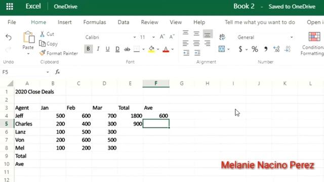
Task: Decrease decimal places
Action: pyautogui.click(x=288, y=49)
